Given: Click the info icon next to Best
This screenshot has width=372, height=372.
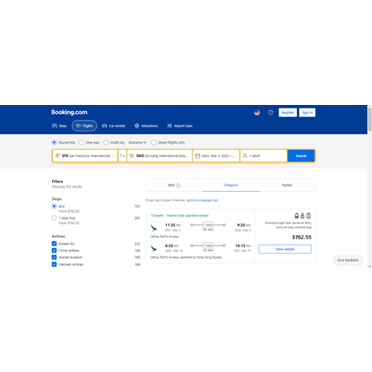Looking at the screenshot, I should [179, 185].
